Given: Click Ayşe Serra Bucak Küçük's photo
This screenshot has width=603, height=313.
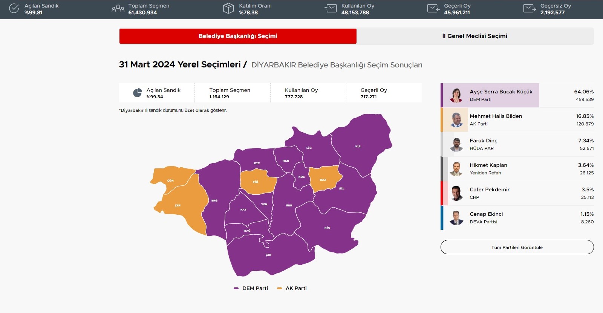Looking at the screenshot, I should tap(456, 95).
